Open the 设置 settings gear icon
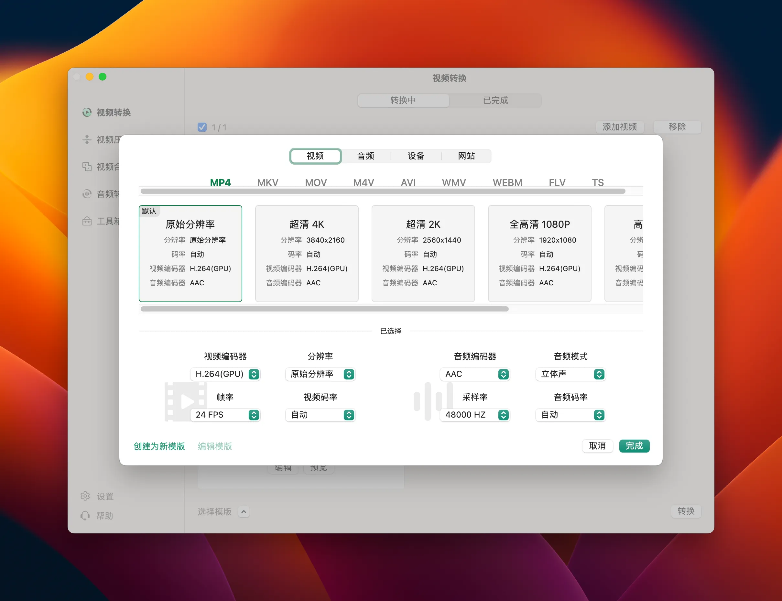This screenshot has width=782, height=601. tap(85, 496)
